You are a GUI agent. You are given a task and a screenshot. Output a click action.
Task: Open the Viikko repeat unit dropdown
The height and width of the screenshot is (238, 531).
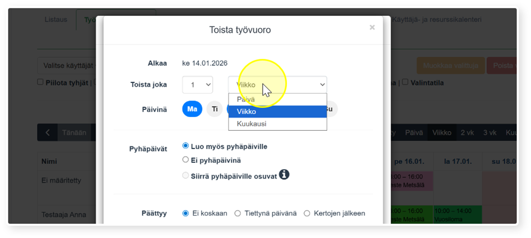278,85
